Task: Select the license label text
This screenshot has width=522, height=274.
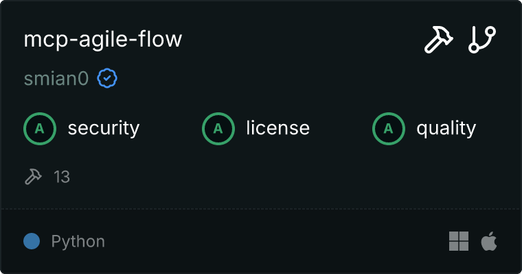Action: 277,128
